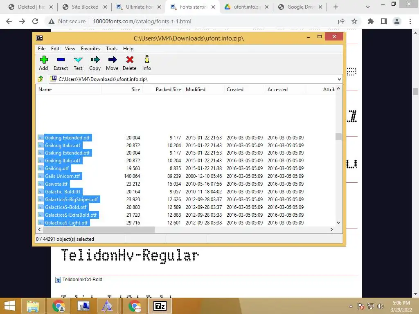The image size is (419, 314).
Task: Open the File menu in 7-Zip
Action: [x=42, y=49]
